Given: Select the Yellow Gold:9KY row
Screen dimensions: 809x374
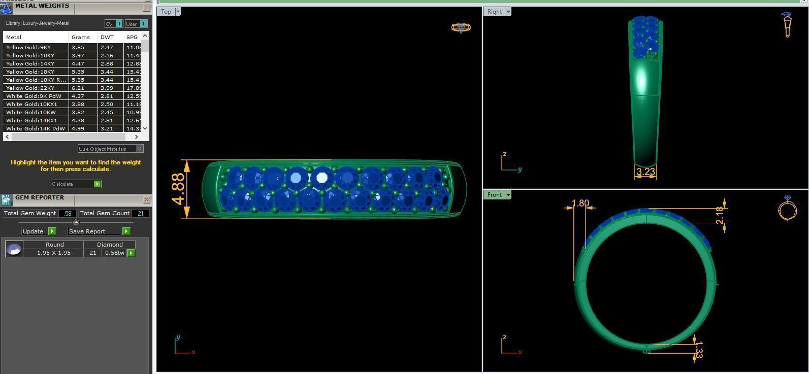Looking at the screenshot, I should pos(72,47).
